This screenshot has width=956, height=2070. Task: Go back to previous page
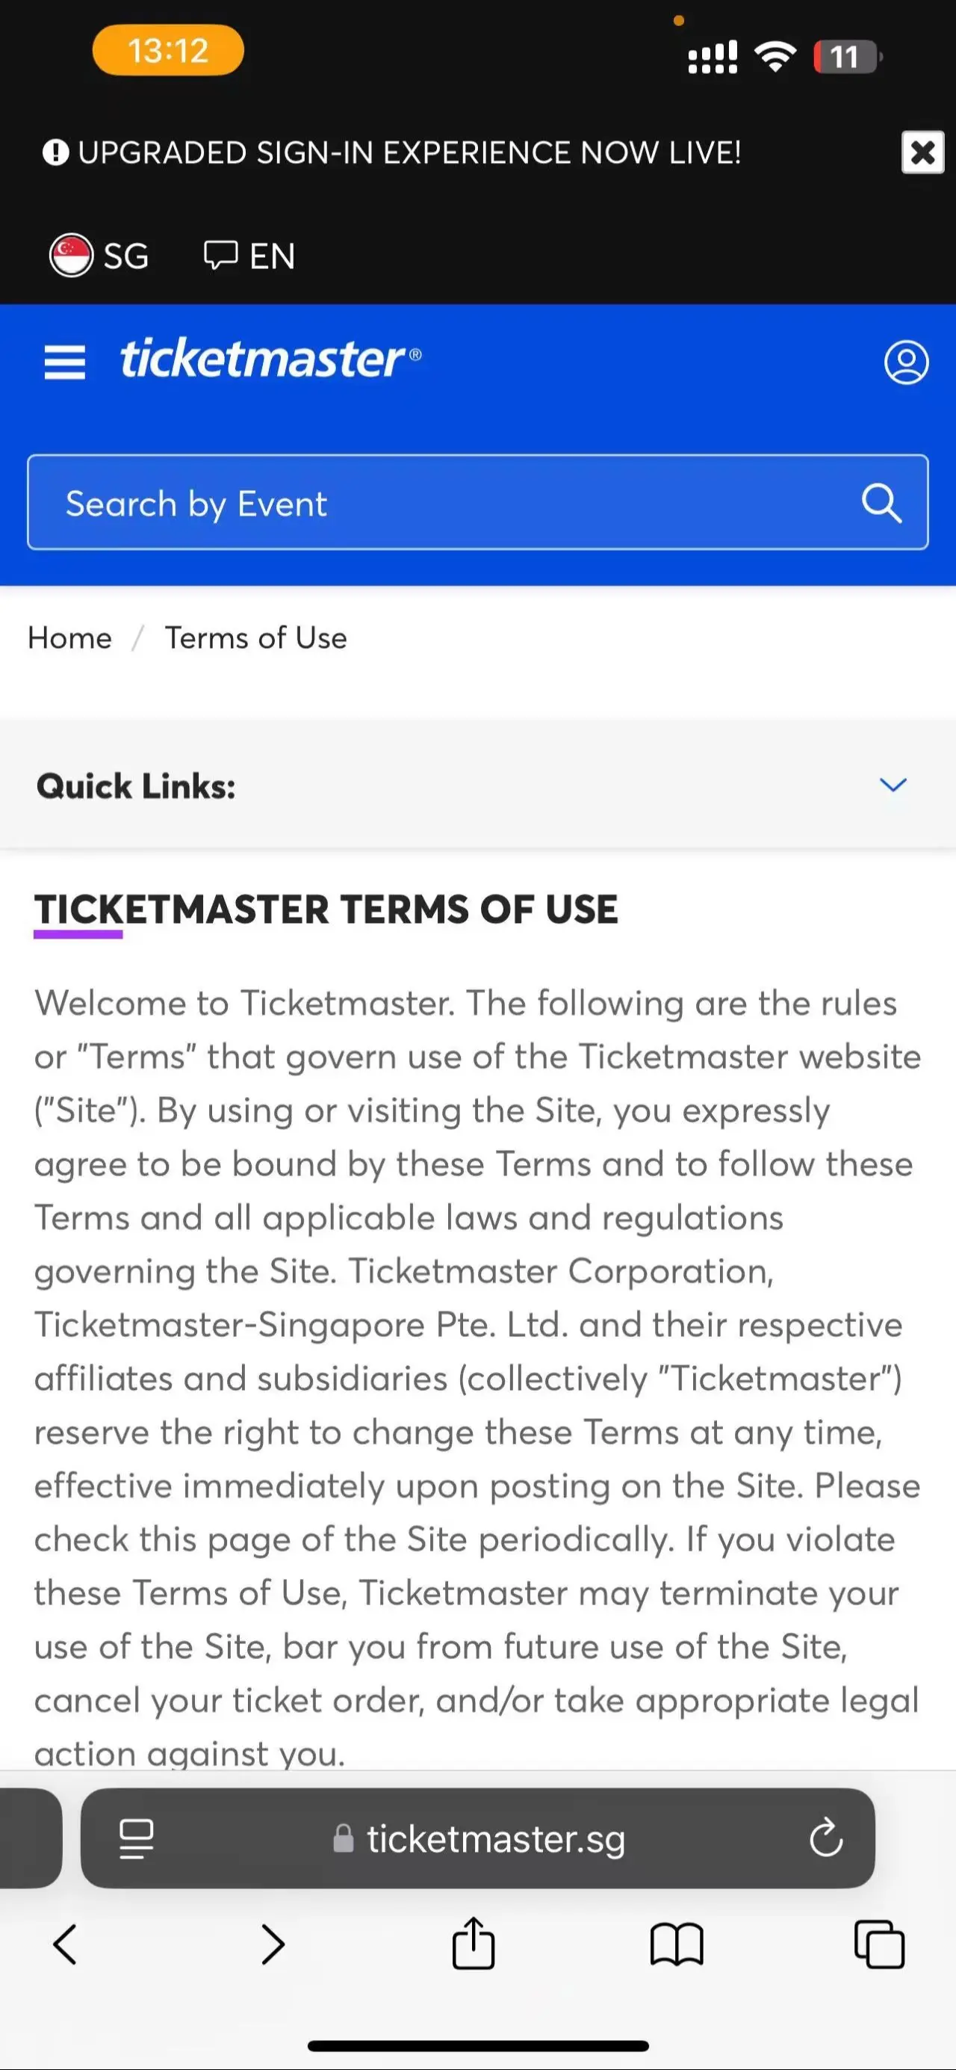[x=65, y=1944]
